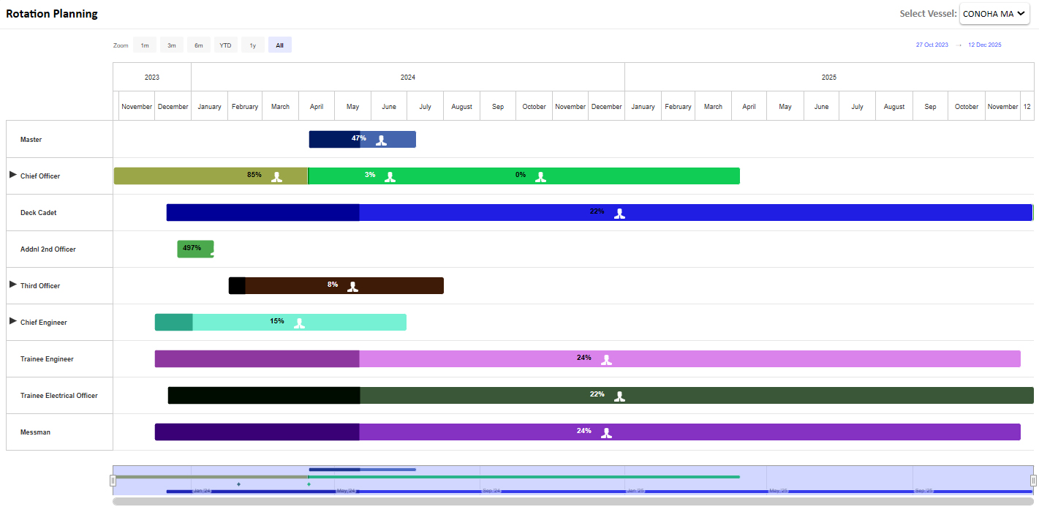Set zoom range to 3m
Viewport: 1039px width, 515px height.
coord(172,45)
